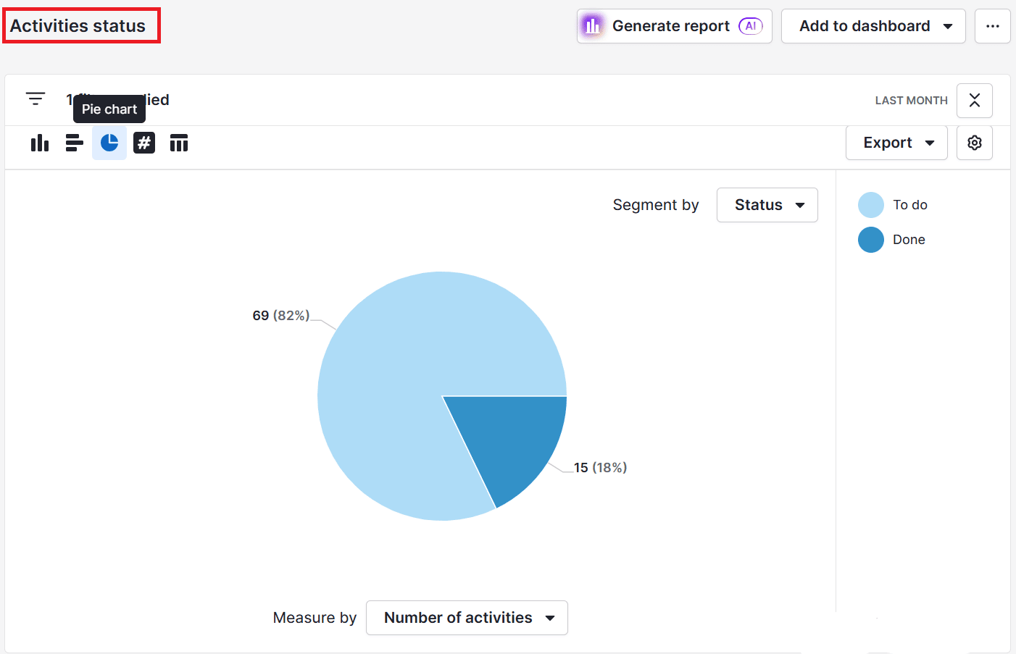
Task: Expand Measure by Number of activities dropdown
Action: tap(467, 618)
